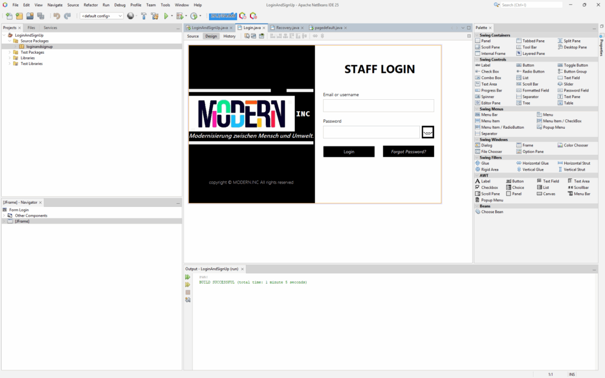
Task: Open the default config dropdown
Action: pyautogui.click(x=102, y=16)
